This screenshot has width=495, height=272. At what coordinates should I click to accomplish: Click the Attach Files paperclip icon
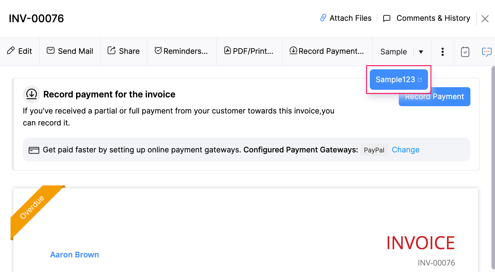(x=323, y=18)
